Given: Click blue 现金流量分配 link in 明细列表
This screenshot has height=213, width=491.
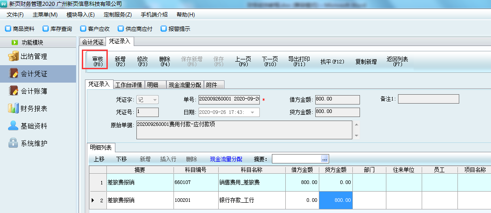Looking at the screenshot, I should (226, 159).
